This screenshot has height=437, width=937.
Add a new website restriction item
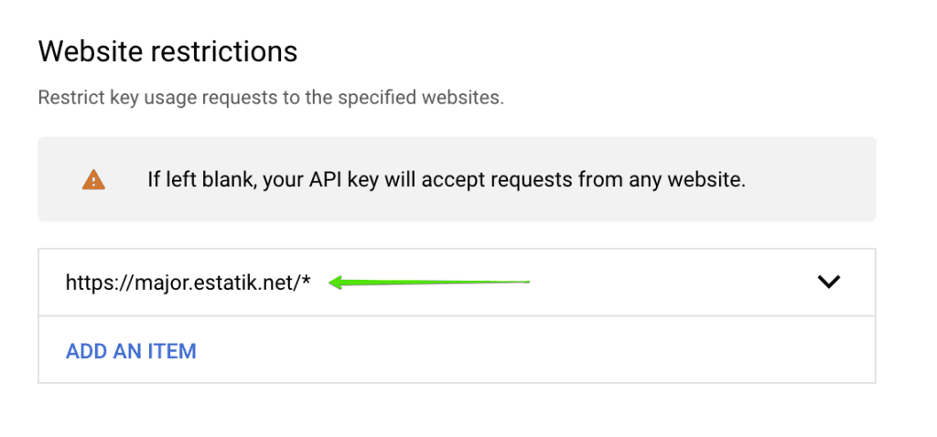[x=131, y=351]
